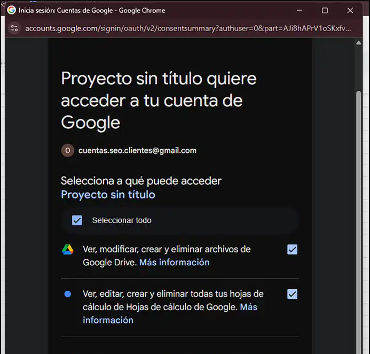Click the blue dot icon beside Sheets permission
370x354 pixels.
[68, 294]
